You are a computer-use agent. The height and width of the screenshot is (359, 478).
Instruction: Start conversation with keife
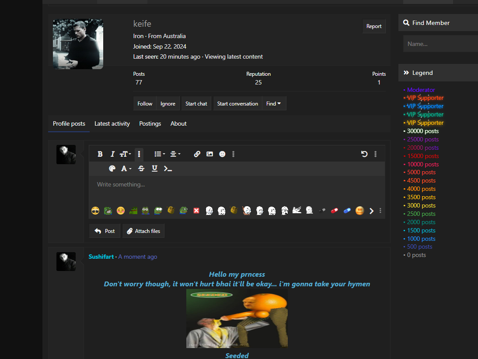[237, 104]
